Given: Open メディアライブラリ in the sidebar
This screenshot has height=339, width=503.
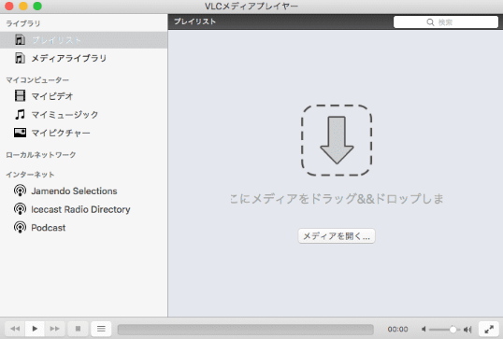Looking at the screenshot, I should (x=68, y=58).
